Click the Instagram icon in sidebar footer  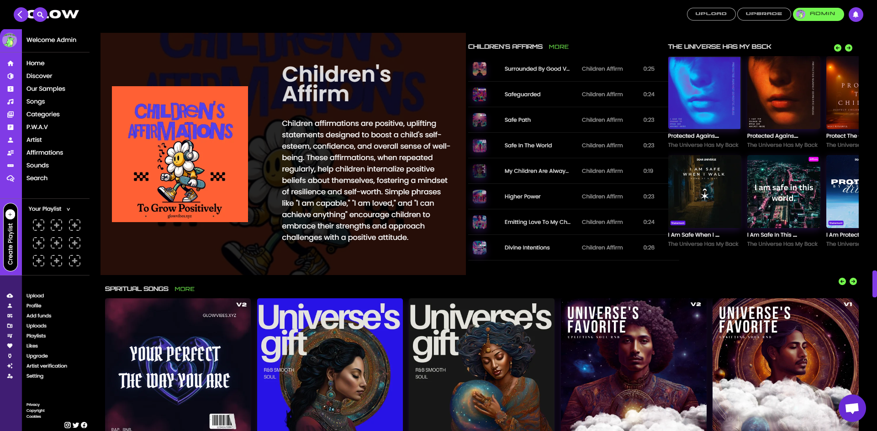[x=68, y=425]
